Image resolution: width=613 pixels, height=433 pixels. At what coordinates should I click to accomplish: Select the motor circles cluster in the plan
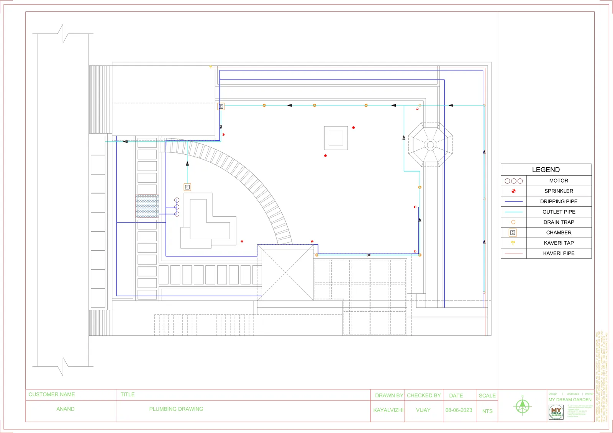pyautogui.click(x=177, y=207)
